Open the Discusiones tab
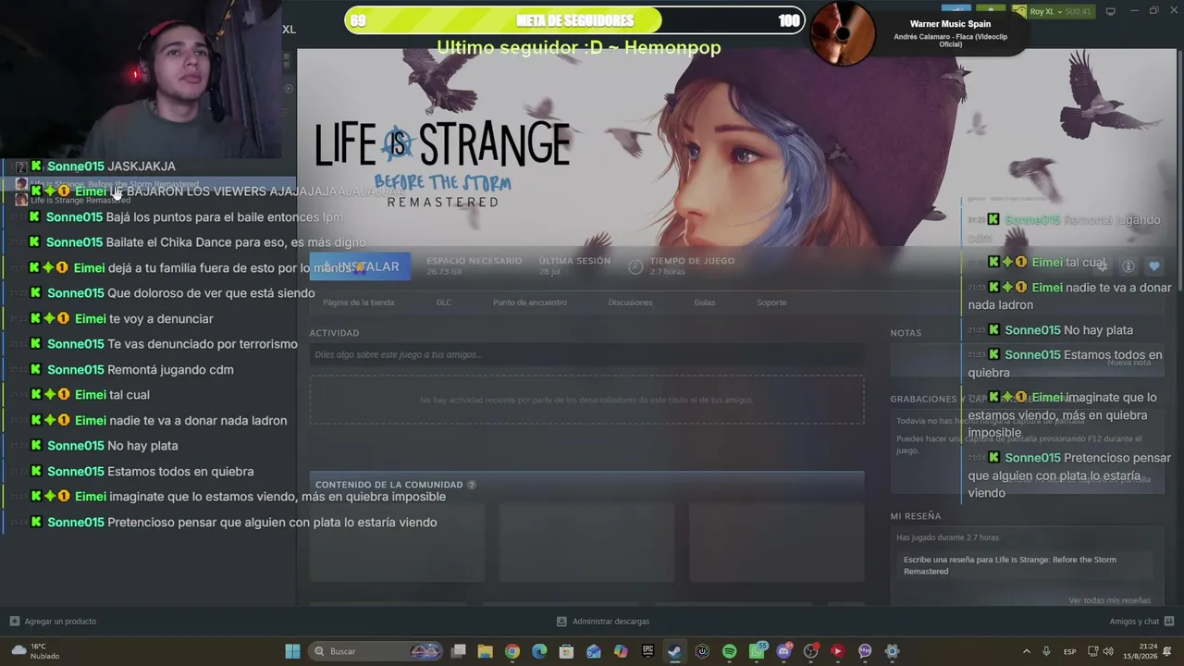1184x666 pixels. (x=630, y=302)
